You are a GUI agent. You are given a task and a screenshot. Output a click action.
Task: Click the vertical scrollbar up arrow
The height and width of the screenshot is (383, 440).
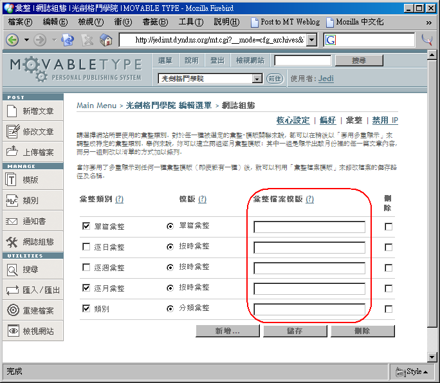(x=432, y=55)
